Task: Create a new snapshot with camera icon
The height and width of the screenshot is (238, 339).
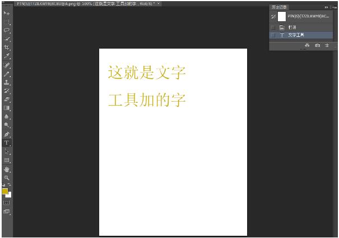Action: (317, 45)
